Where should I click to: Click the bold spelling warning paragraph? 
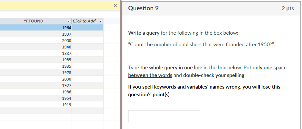[204, 91]
